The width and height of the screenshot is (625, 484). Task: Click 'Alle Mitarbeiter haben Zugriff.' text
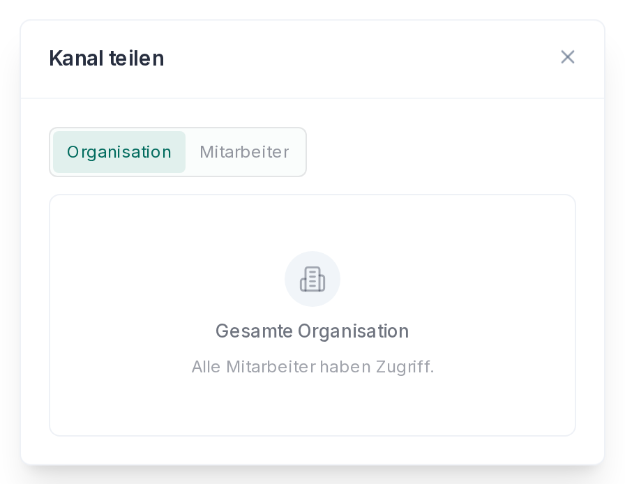tap(312, 367)
